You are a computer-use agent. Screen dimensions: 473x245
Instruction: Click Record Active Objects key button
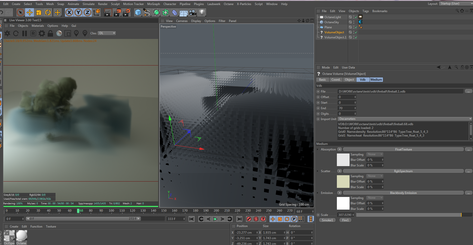[249, 219]
